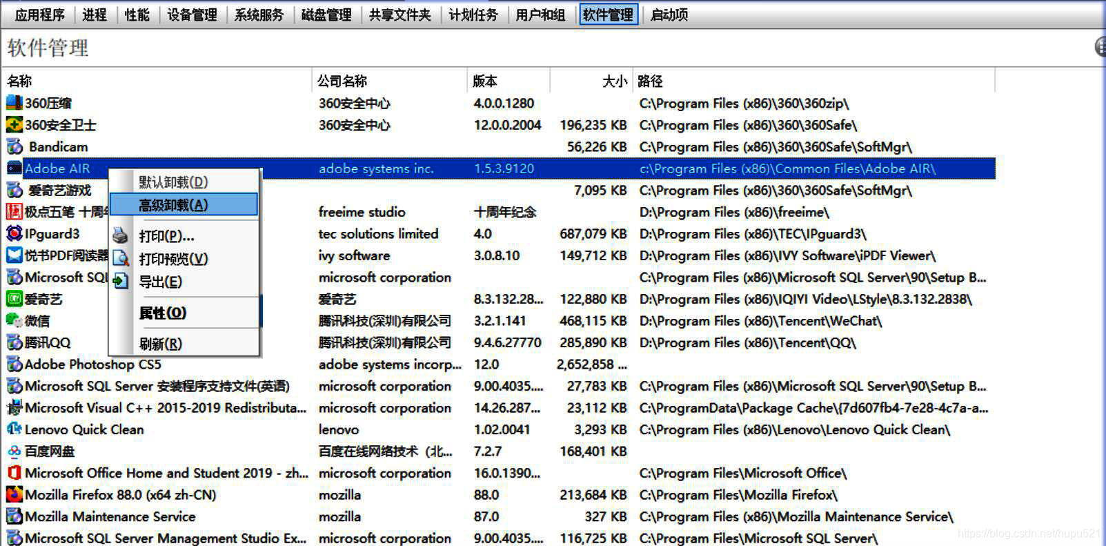The width and height of the screenshot is (1106, 546).
Task: Click the Mozilla Firefox icon
Action: (x=14, y=495)
